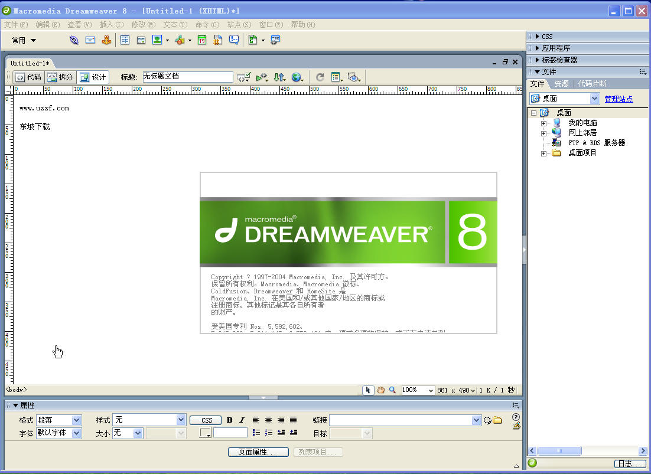This screenshot has height=474, width=651.
Task: Insert a comment using the speech-bubble icon
Action: pos(234,40)
